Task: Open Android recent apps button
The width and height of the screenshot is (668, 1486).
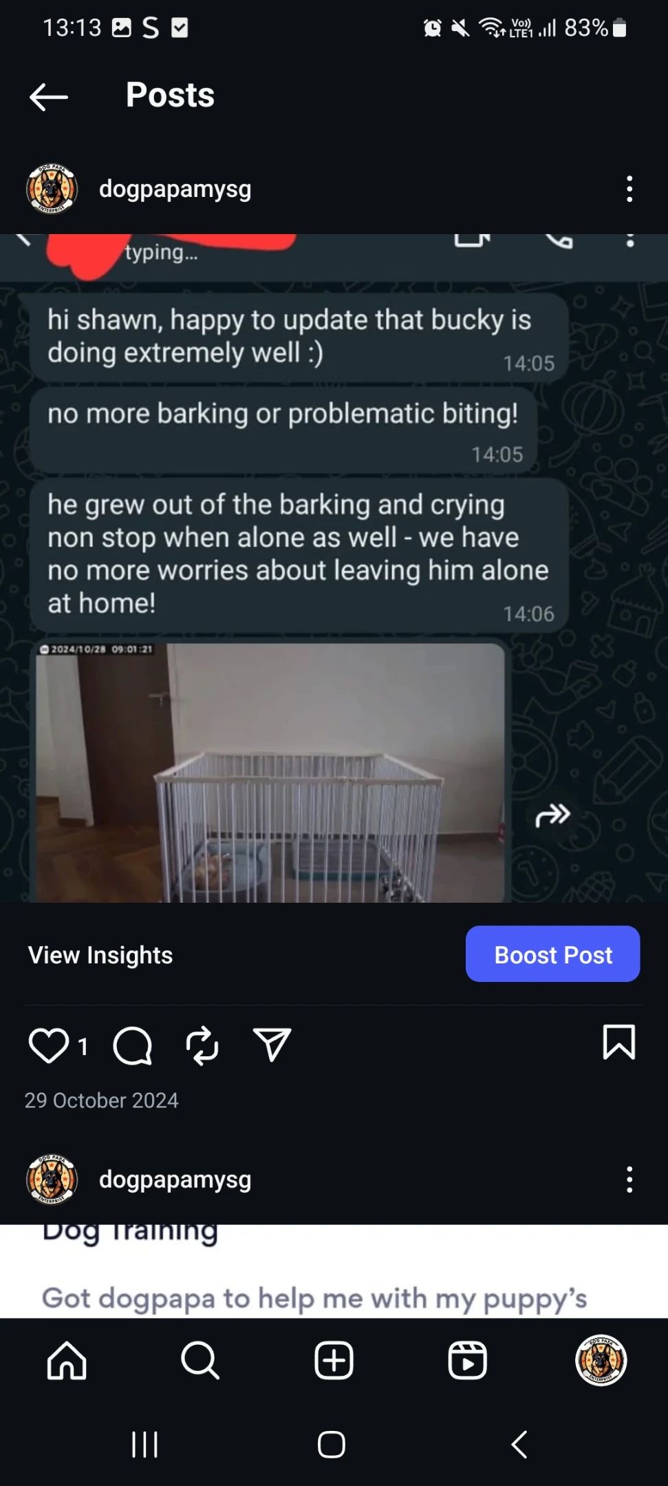Action: tap(145, 1445)
